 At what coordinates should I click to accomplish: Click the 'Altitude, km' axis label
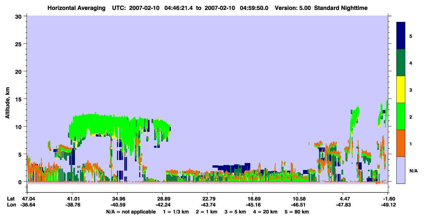click(7, 102)
